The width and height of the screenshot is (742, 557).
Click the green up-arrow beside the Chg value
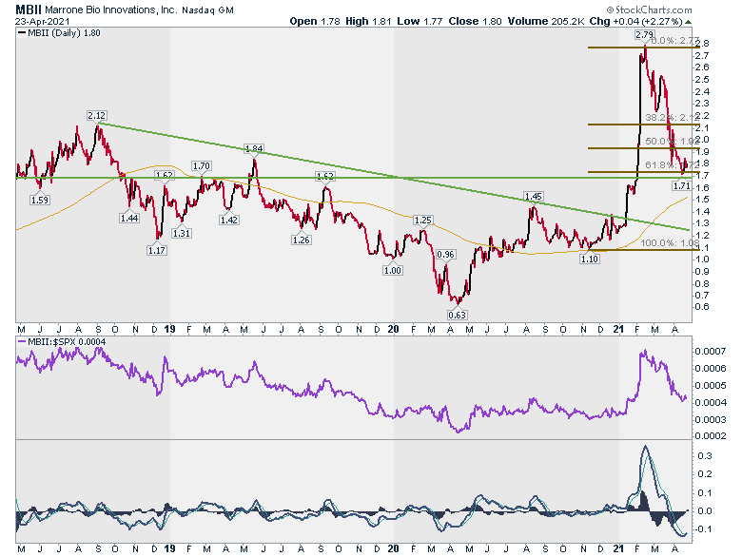coord(688,22)
